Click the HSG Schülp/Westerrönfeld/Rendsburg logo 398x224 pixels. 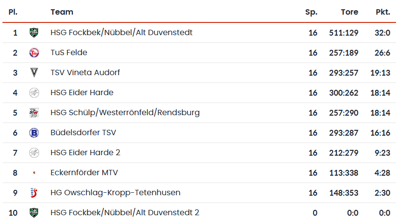(x=34, y=113)
